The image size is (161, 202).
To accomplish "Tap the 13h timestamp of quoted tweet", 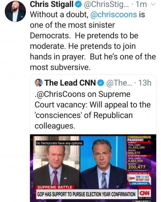I will [145, 83].
